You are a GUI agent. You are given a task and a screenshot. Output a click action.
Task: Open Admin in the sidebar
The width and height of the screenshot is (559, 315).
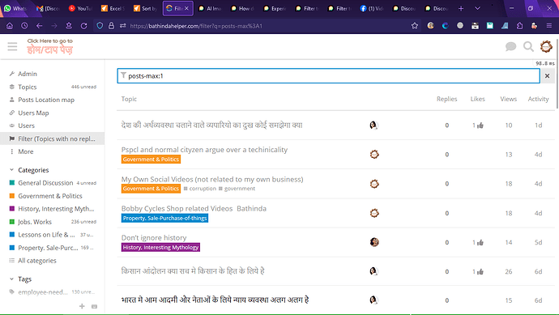pyautogui.click(x=28, y=74)
